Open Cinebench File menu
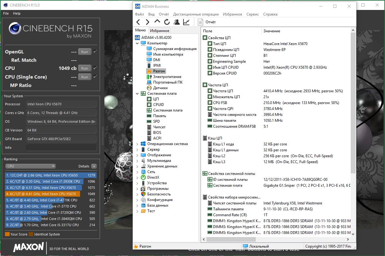Image resolution: width=385 pixels, height=256 pixels. tap(6, 13)
